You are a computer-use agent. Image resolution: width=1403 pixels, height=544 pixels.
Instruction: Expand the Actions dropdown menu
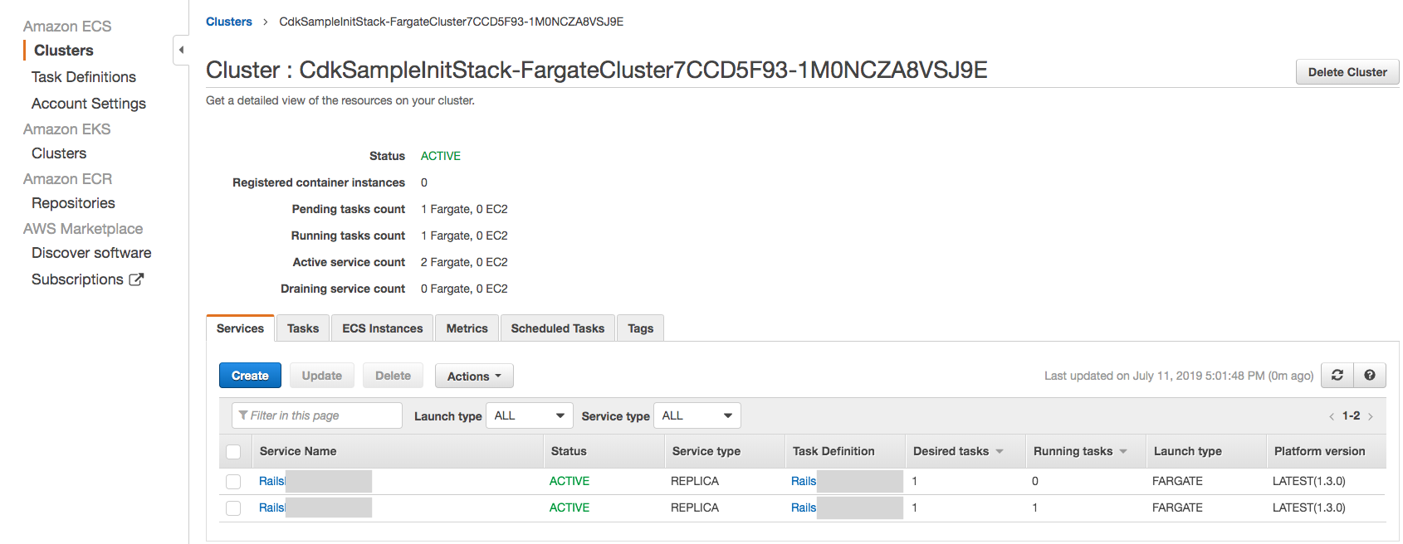[x=474, y=376]
